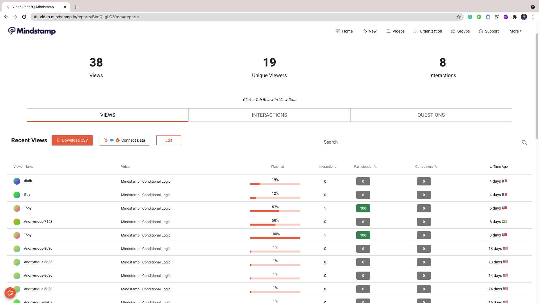Click the 38 Views stat
539x303 pixels.
pyautogui.click(x=96, y=68)
